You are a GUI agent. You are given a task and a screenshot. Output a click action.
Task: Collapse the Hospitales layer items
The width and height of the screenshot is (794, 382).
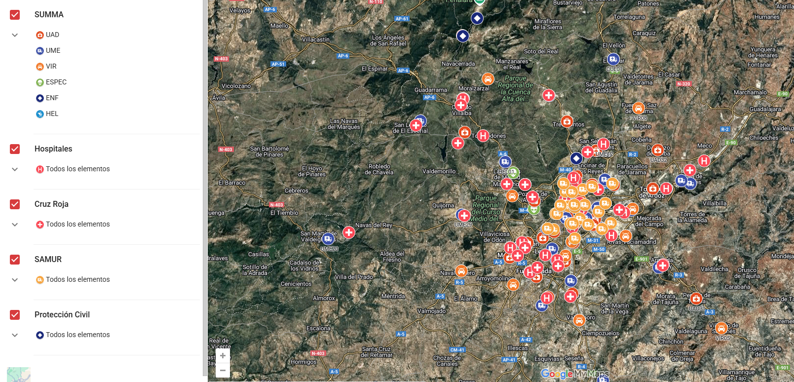[x=15, y=169]
